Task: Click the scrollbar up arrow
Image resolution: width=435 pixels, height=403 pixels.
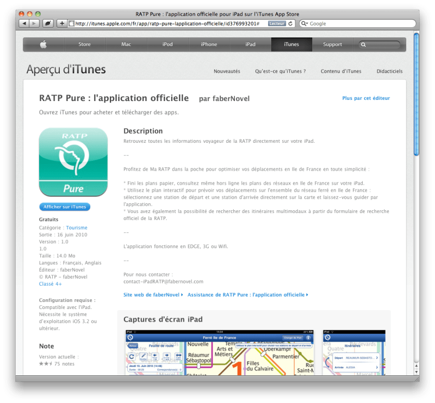Action: point(416,366)
